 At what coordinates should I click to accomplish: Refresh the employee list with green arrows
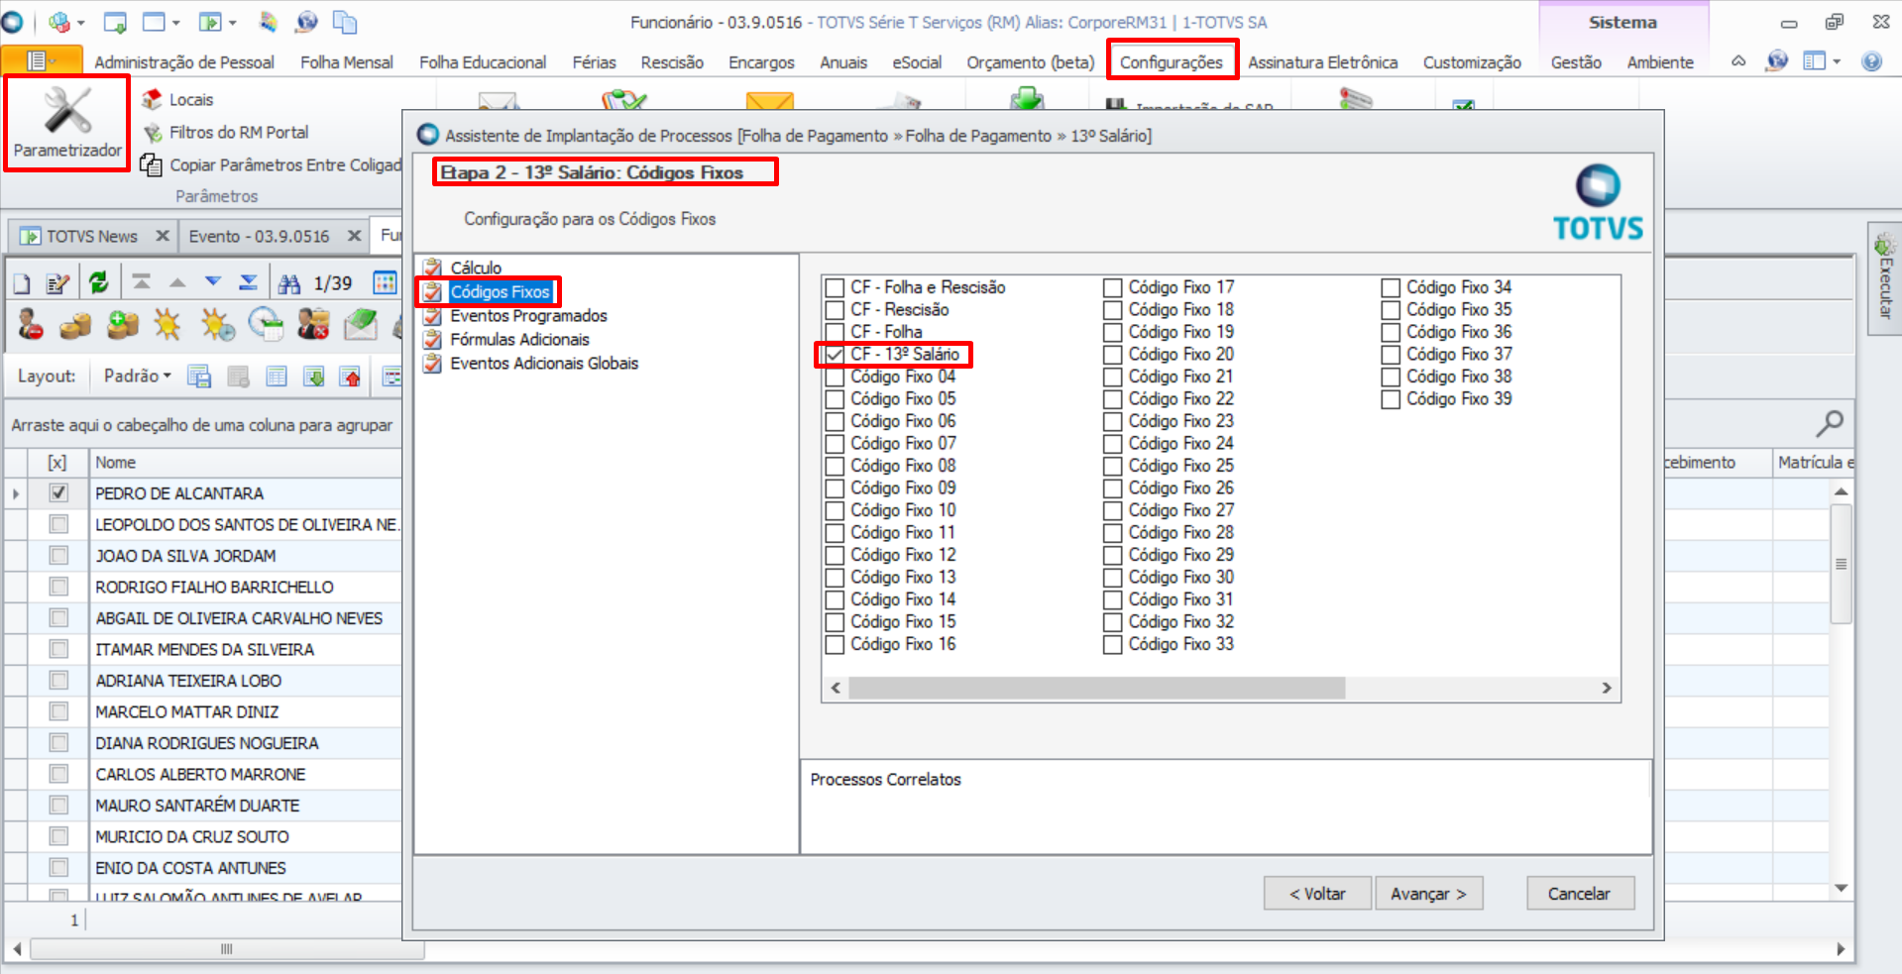point(98,283)
